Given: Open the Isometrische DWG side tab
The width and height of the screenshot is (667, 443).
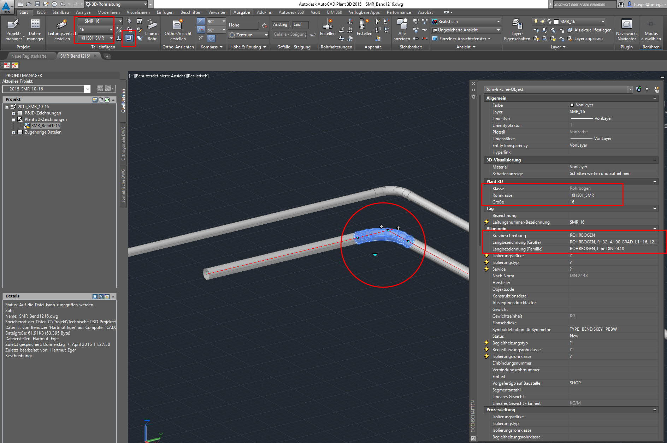Looking at the screenshot, I should (123, 186).
